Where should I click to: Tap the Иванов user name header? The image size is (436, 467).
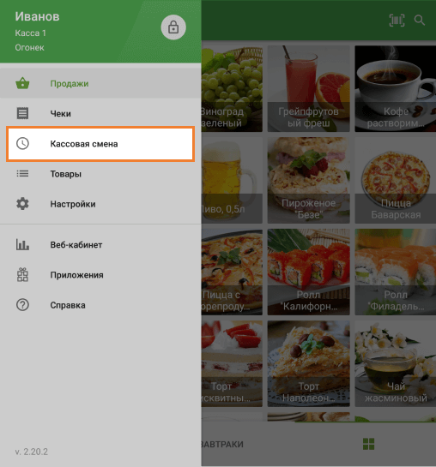pyautogui.click(x=37, y=16)
